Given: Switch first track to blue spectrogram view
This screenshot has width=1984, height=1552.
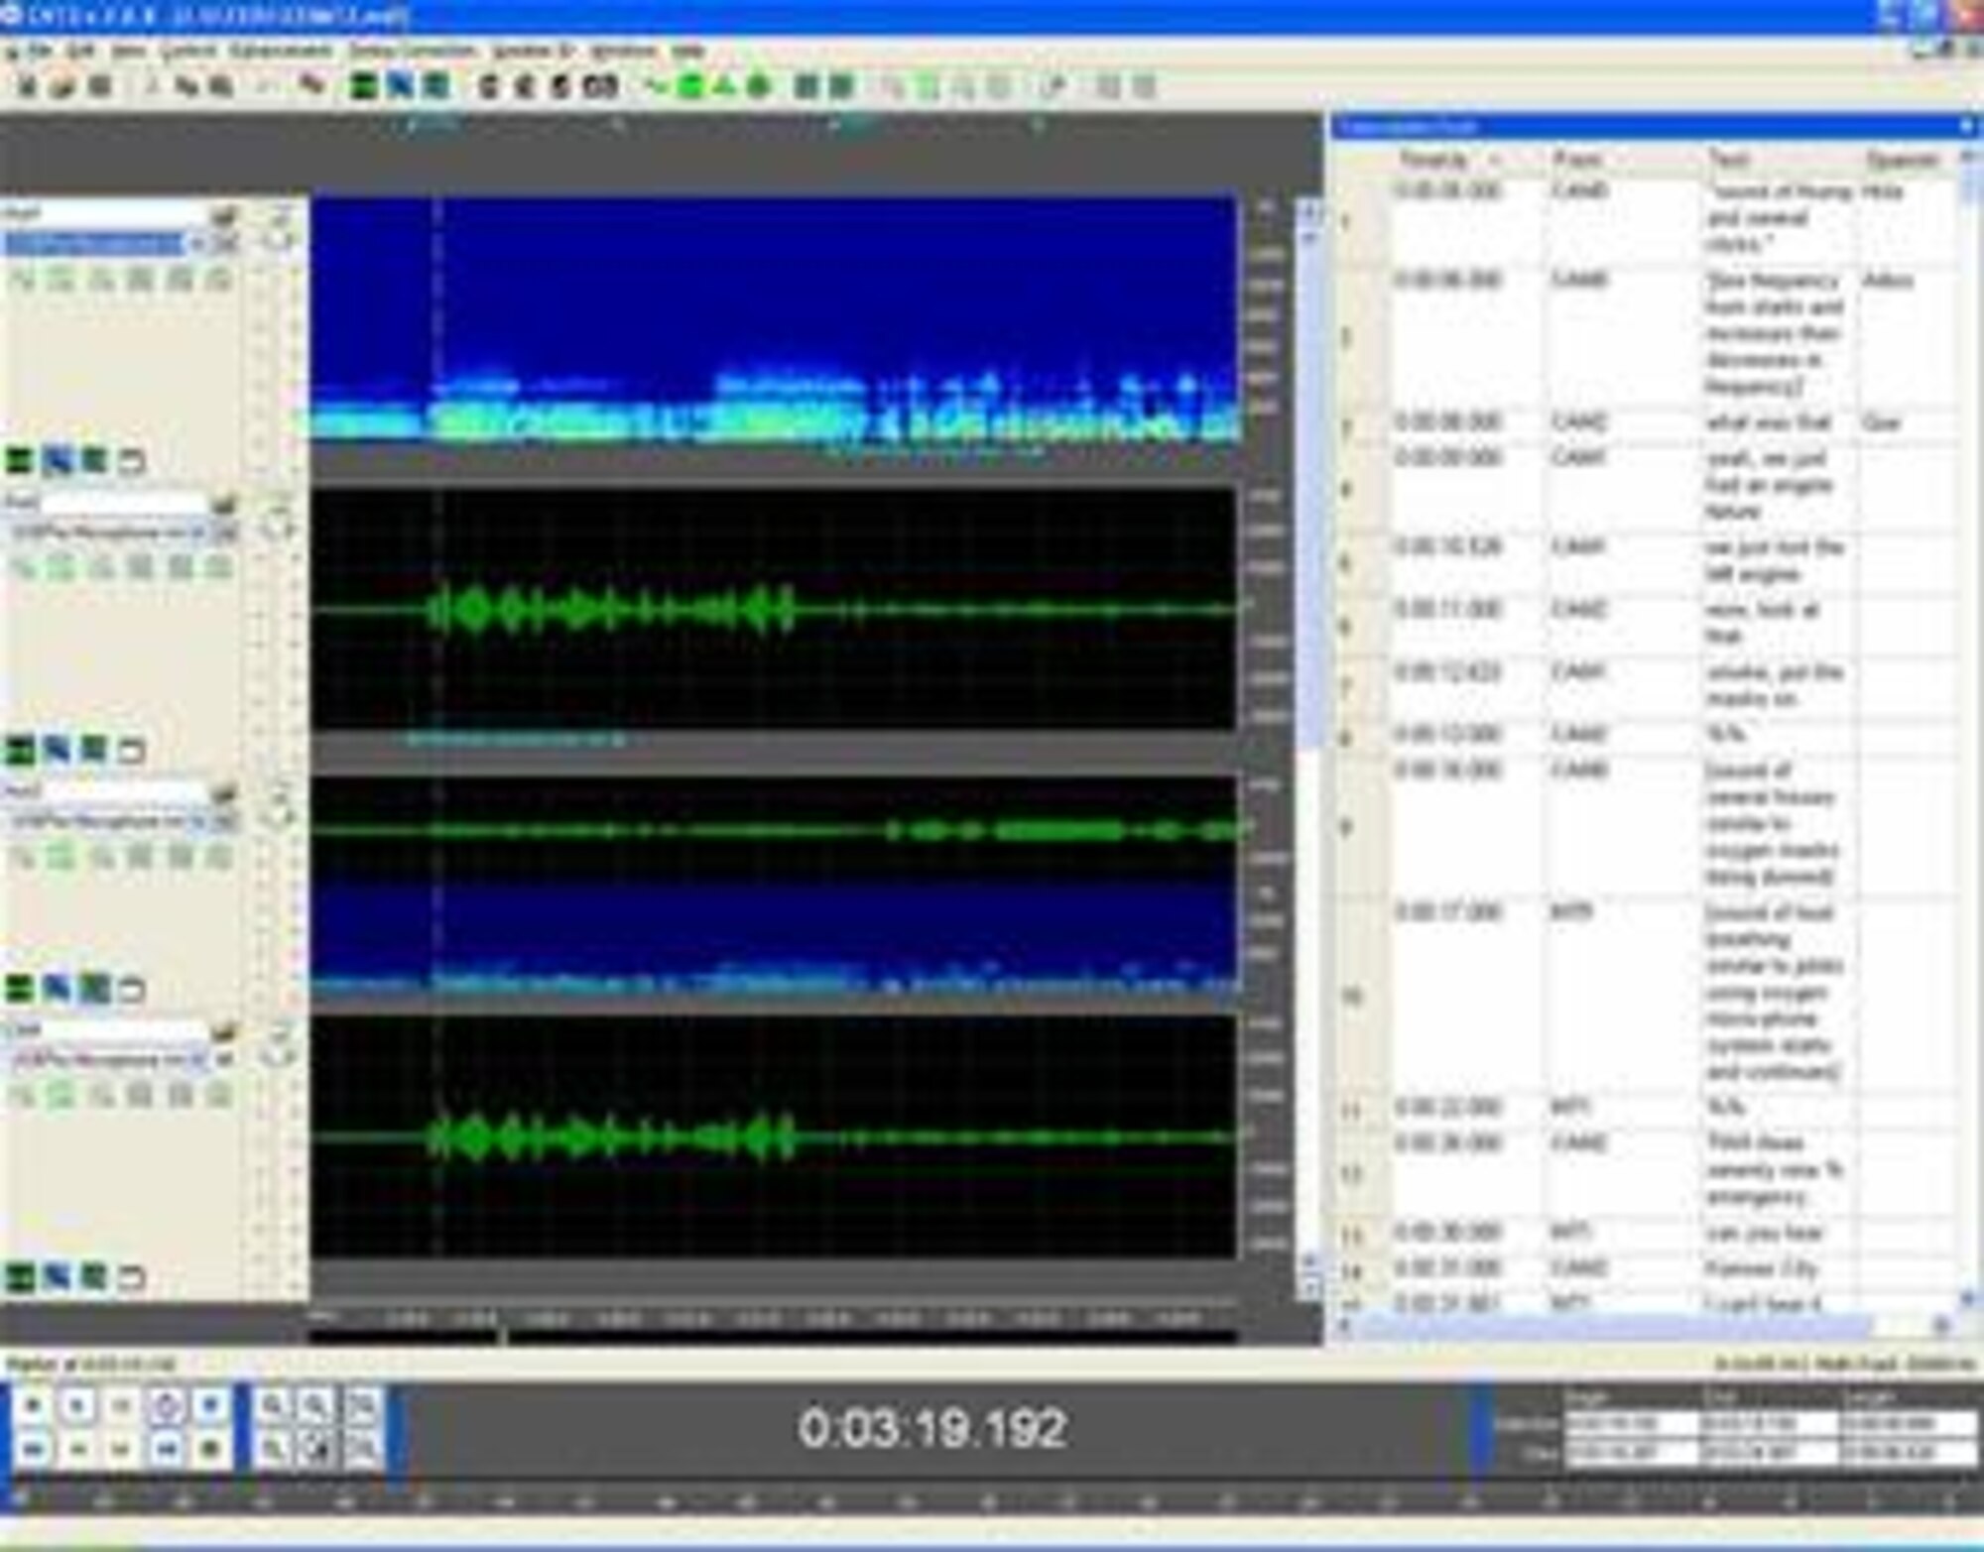Looking at the screenshot, I should point(57,461).
